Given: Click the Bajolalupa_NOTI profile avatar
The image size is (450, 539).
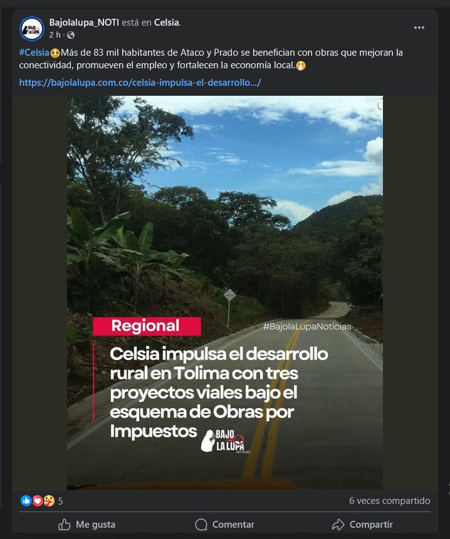Looking at the screenshot, I should 32,29.
